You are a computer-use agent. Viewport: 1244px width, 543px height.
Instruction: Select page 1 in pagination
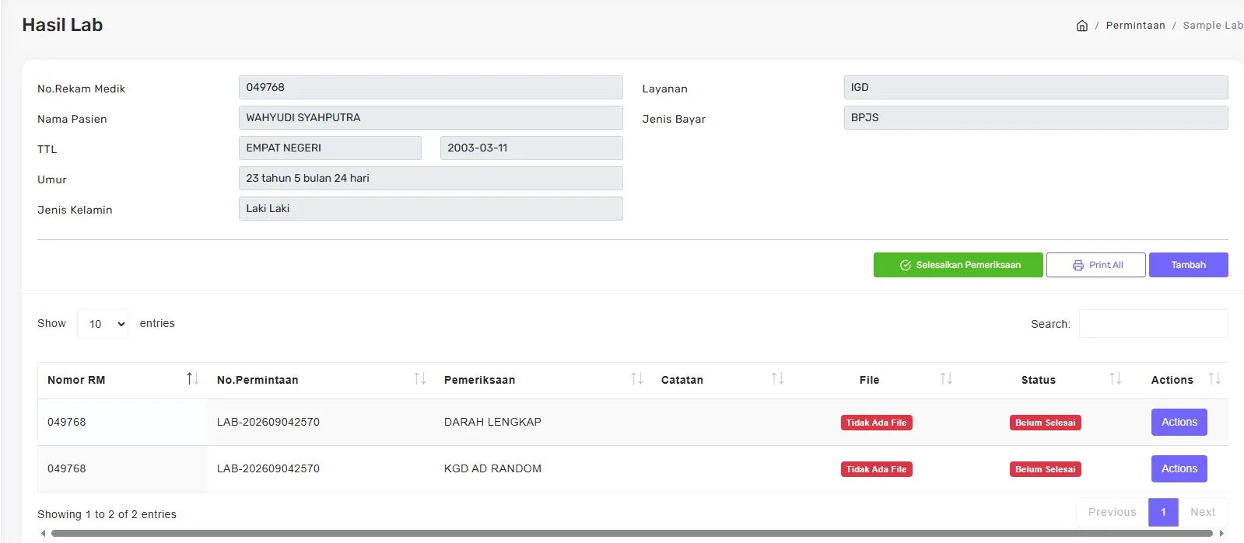[1163, 512]
